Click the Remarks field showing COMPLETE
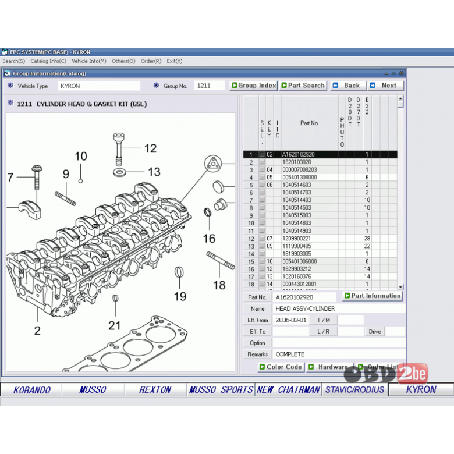 tap(339, 354)
